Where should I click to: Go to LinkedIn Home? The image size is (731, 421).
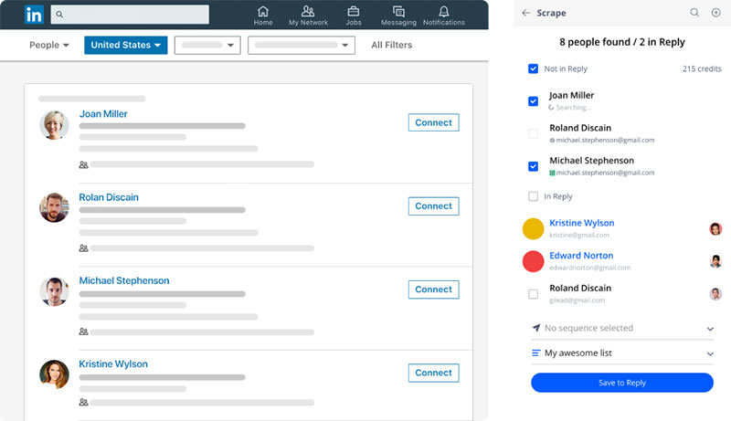(263, 16)
